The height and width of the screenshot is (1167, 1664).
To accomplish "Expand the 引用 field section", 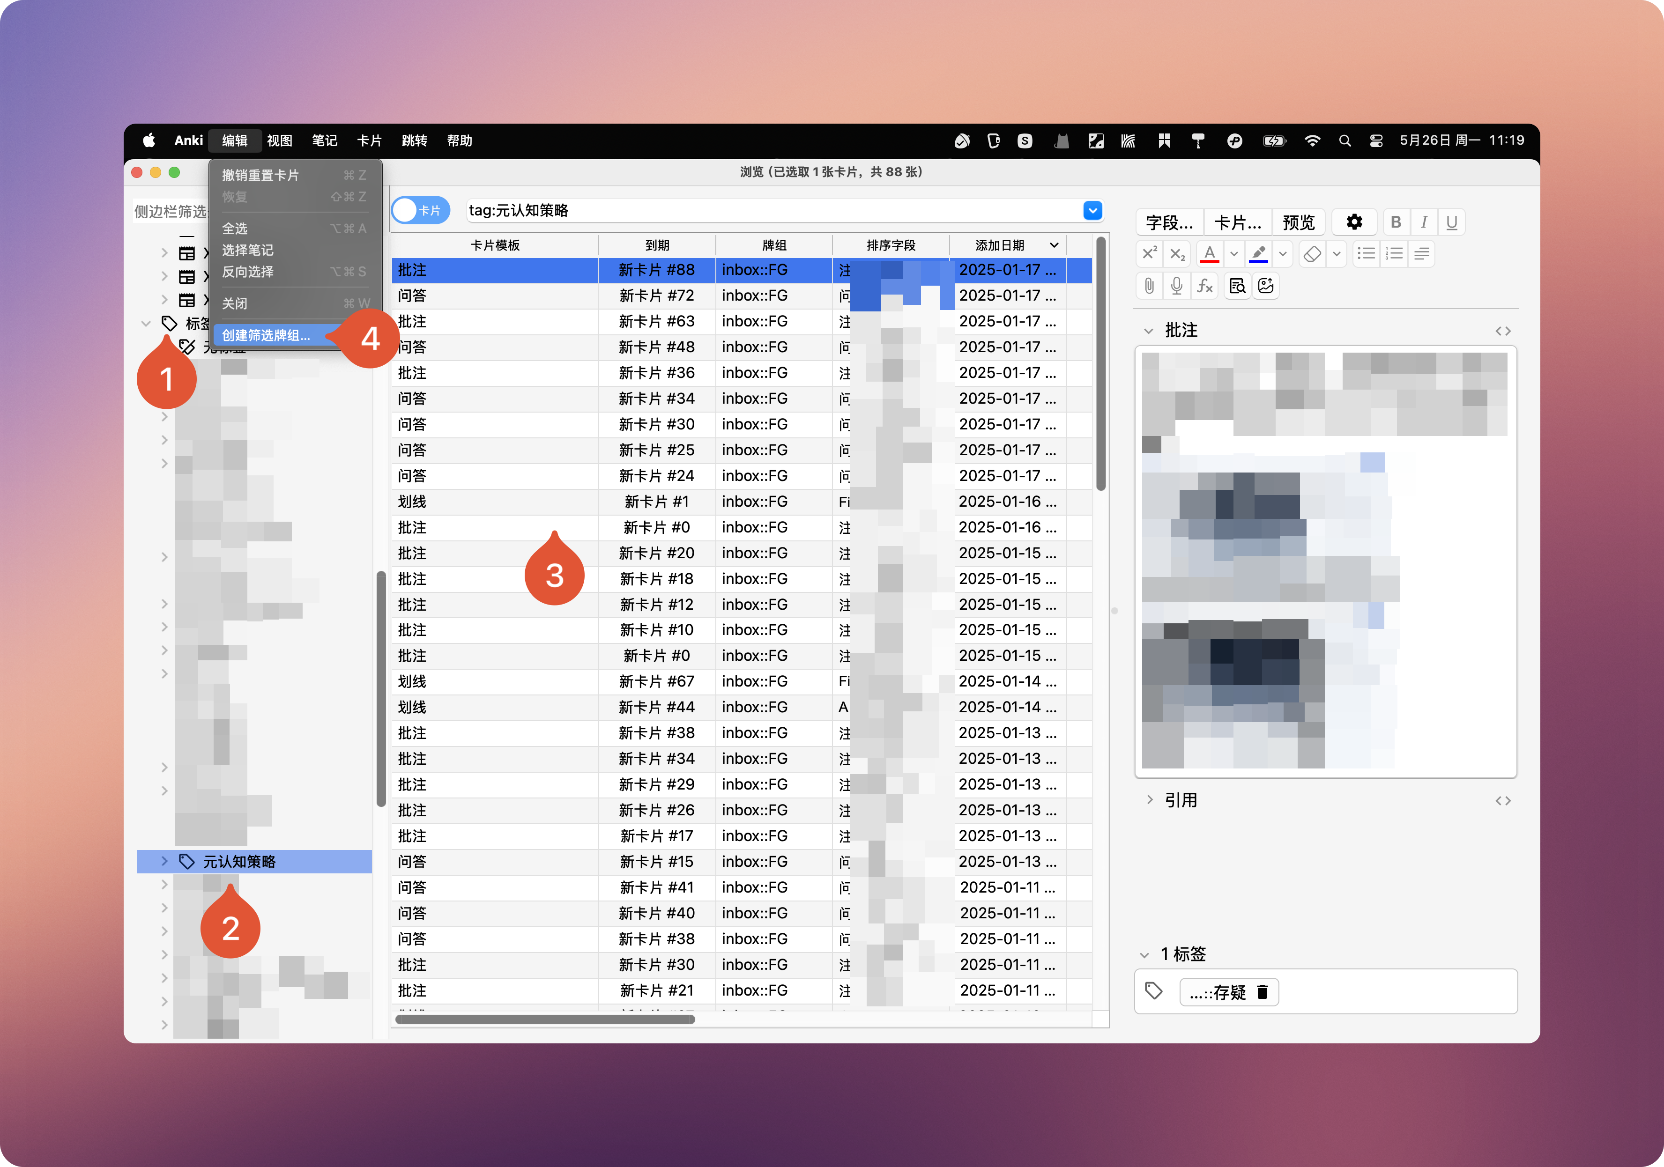I will (1150, 800).
